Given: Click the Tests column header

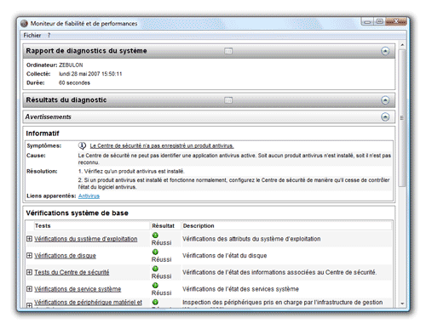Looking at the screenshot, I should 91,226.
